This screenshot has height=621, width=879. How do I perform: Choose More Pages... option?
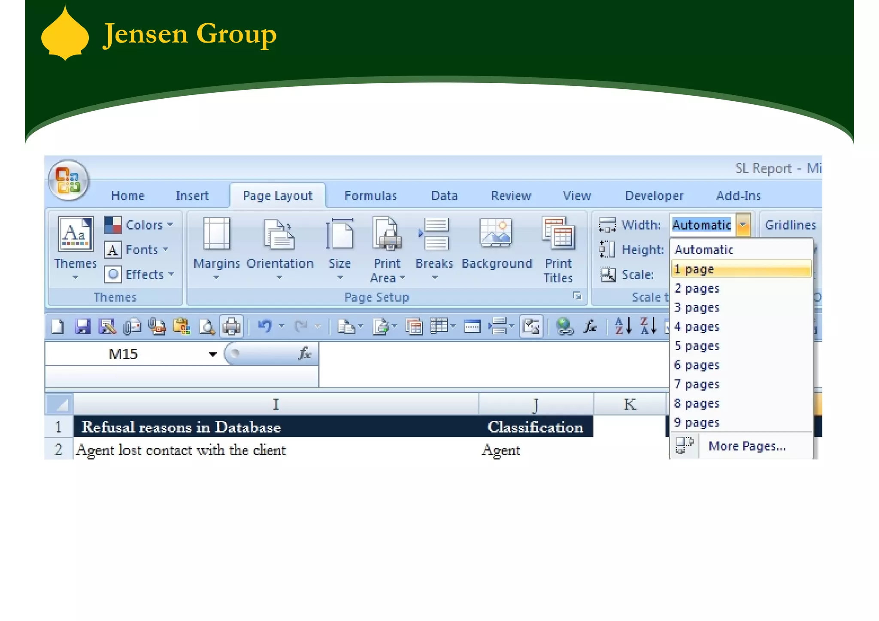746,446
